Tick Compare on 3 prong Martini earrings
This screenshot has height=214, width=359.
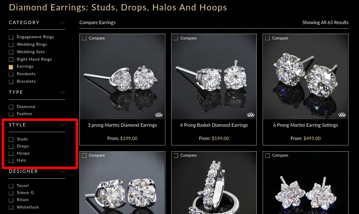(x=84, y=38)
